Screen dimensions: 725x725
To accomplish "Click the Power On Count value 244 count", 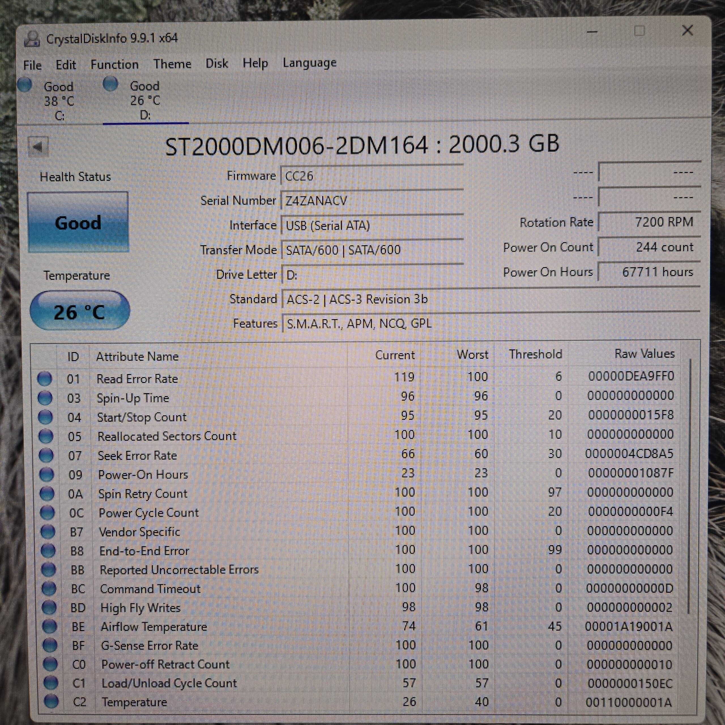I will click(650, 247).
